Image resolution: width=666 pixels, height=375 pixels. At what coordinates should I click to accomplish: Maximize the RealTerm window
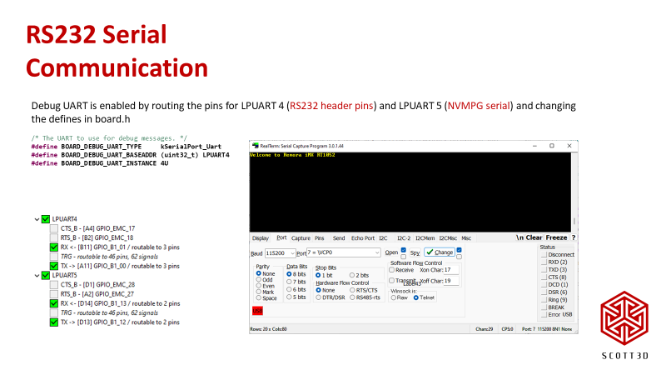pos(552,146)
